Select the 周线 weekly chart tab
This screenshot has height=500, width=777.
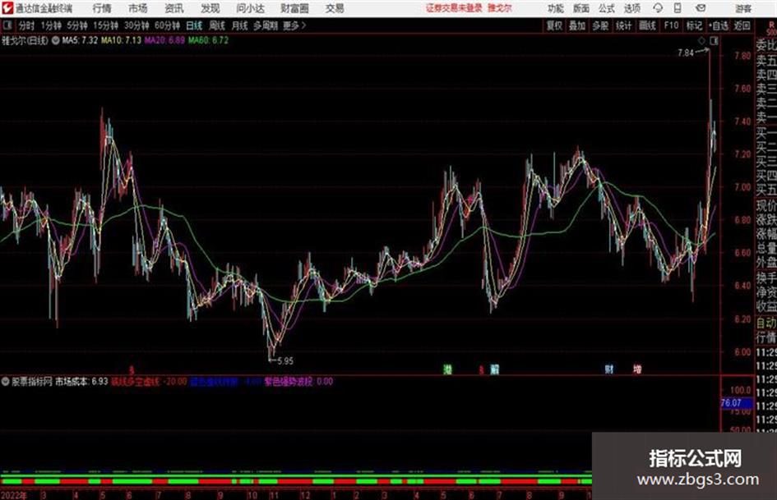(x=217, y=25)
